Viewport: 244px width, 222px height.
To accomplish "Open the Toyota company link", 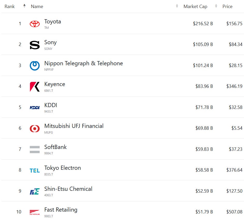I will click(x=53, y=22).
